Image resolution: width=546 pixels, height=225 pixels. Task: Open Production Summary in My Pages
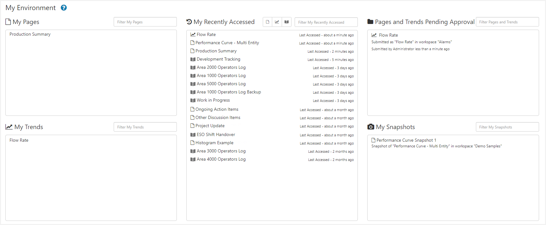coord(30,34)
